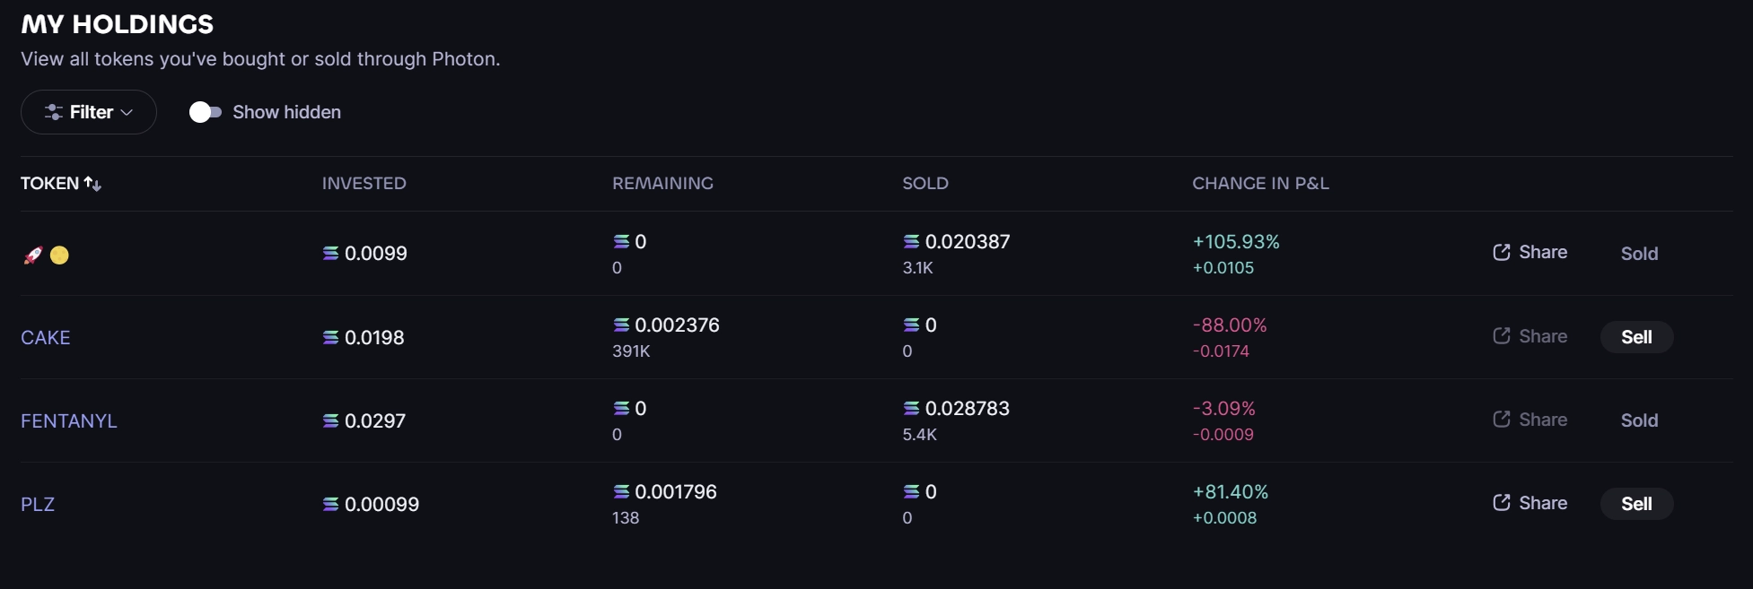The height and width of the screenshot is (589, 1753).
Task: Open the Filter dropdown
Action: (x=89, y=112)
